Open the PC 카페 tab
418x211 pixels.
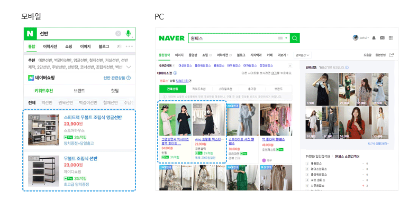click(270, 55)
